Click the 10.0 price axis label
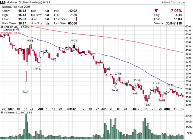 (188, 105)
